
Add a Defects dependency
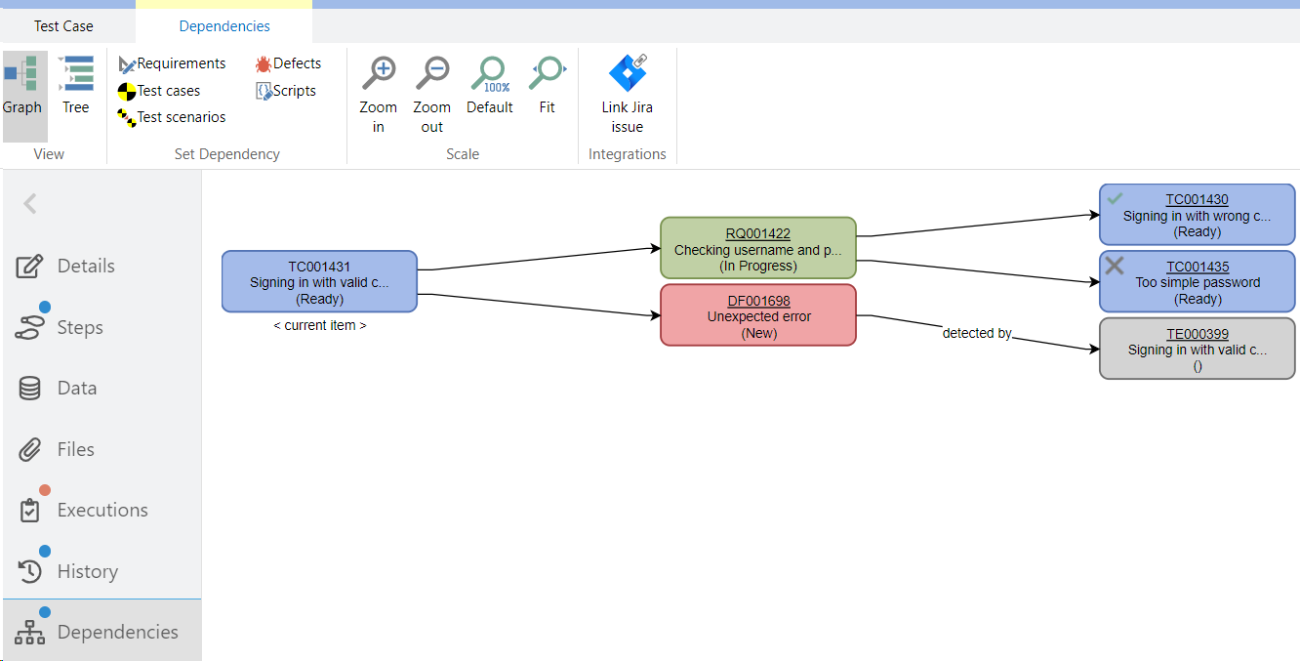click(x=288, y=63)
